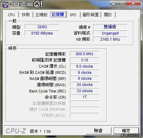Close the window with the X button

coord(133,3)
